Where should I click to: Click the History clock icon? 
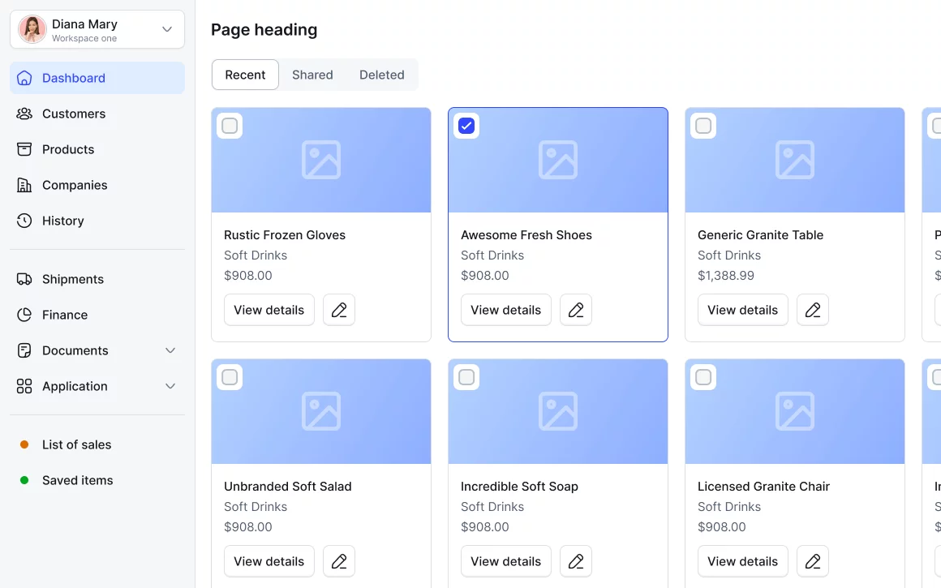click(24, 221)
